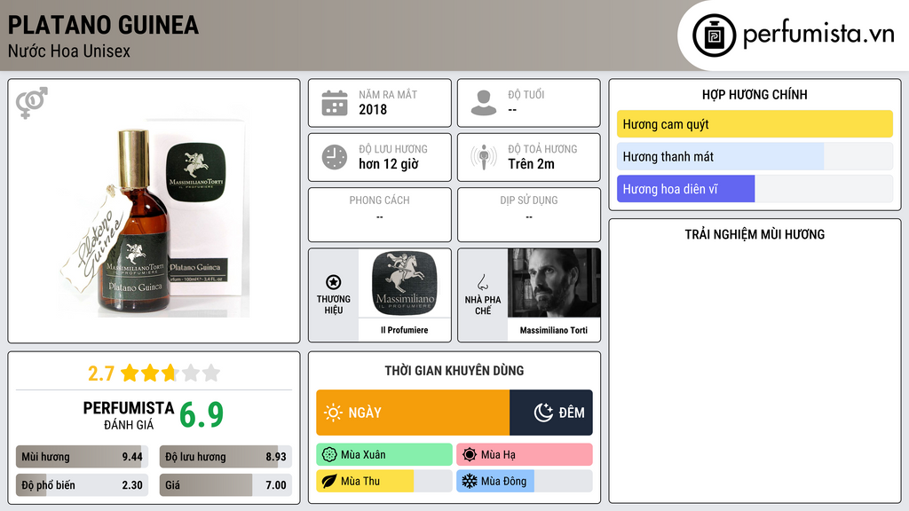
Task: Click the perfumista.vn bottle logo icon
Action: (x=714, y=35)
